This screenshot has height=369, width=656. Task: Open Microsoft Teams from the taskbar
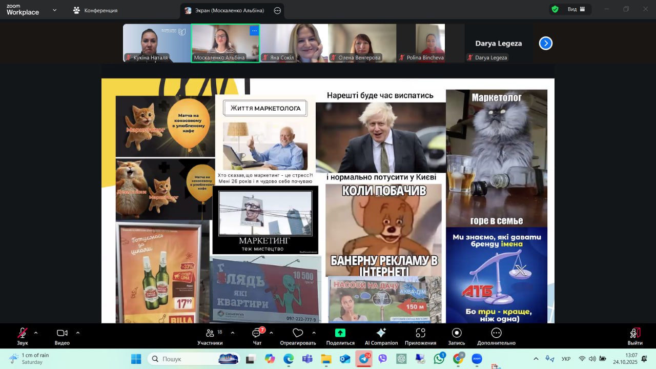tap(307, 359)
